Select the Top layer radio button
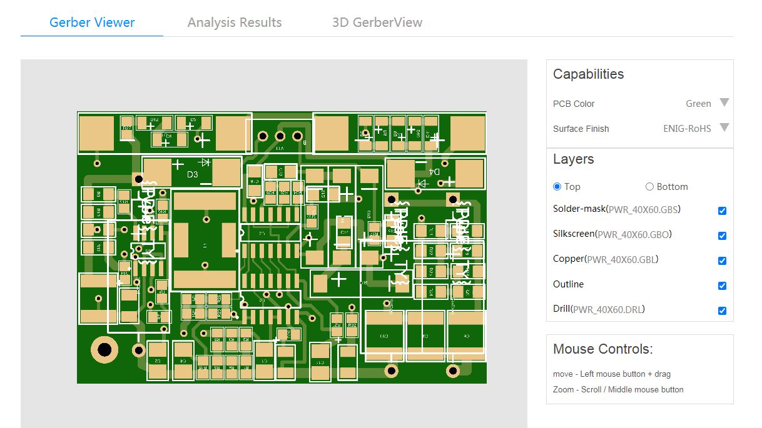762x428 pixels. coord(557,187)
